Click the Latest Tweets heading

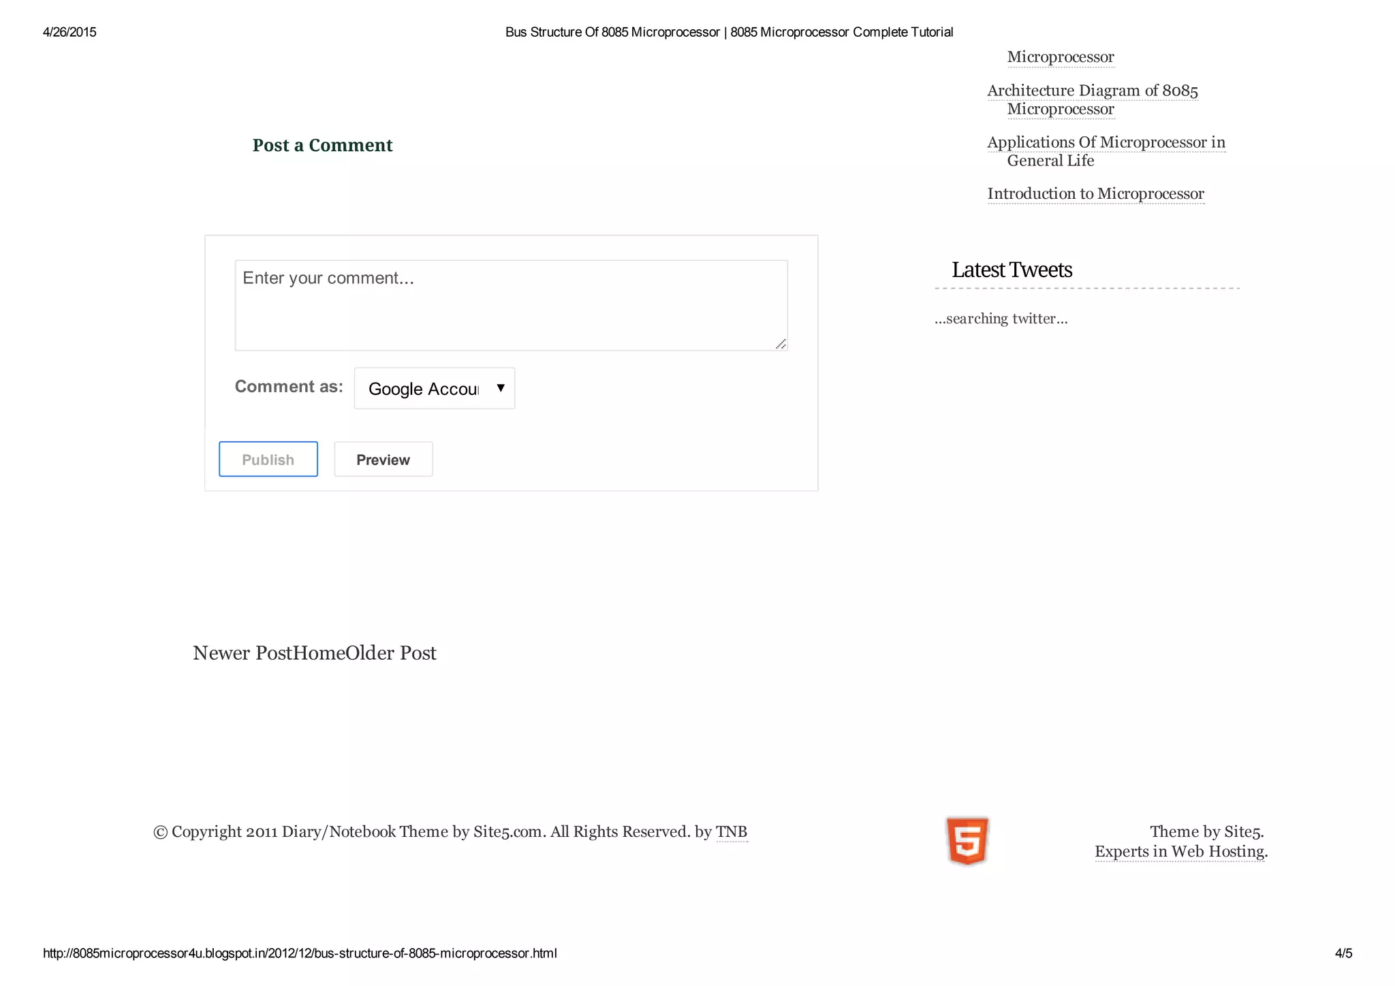point(1012,270)
